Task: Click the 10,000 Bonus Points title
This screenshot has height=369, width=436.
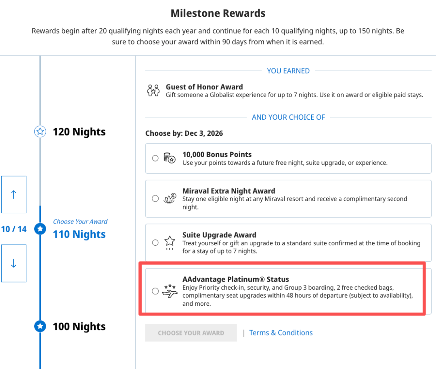Action: click(x=217, y=154)
